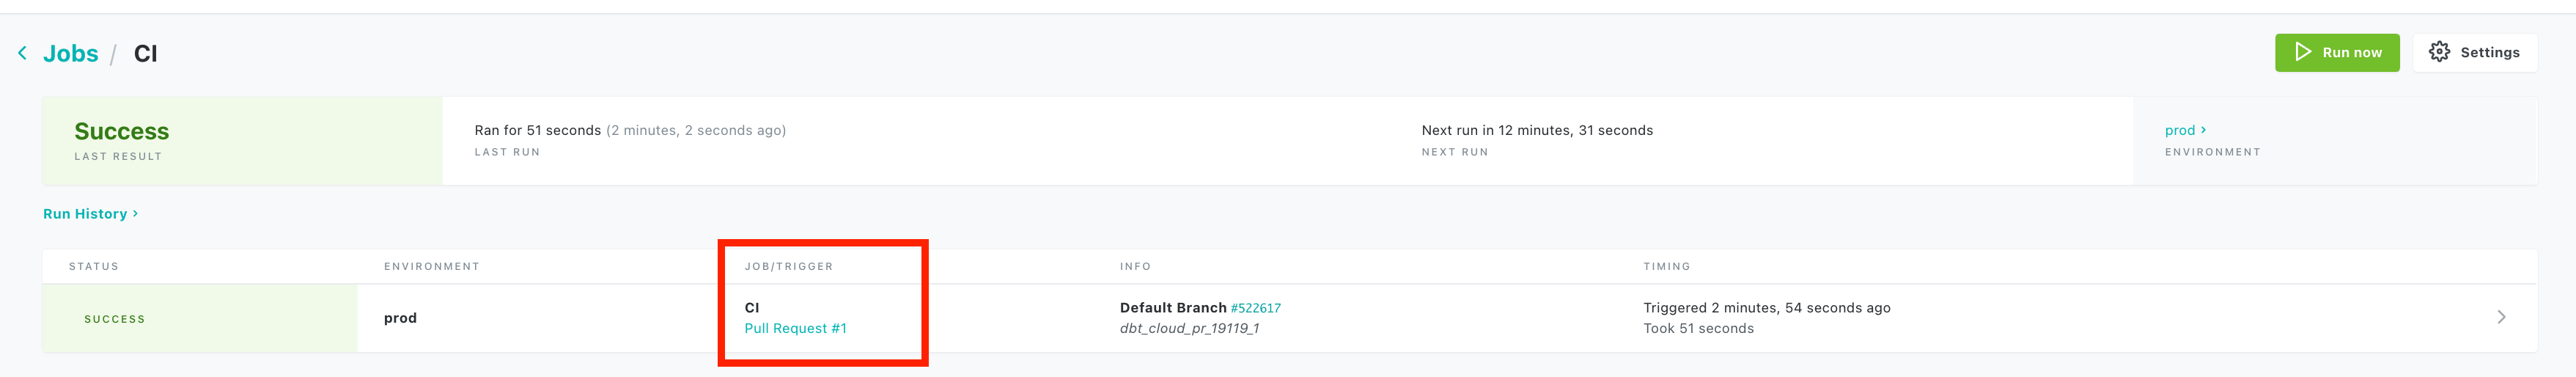Go back to the Jobs list
The width and height of the screenshot is (2576, 377).
pyautogui.click(x=70, y=54)
